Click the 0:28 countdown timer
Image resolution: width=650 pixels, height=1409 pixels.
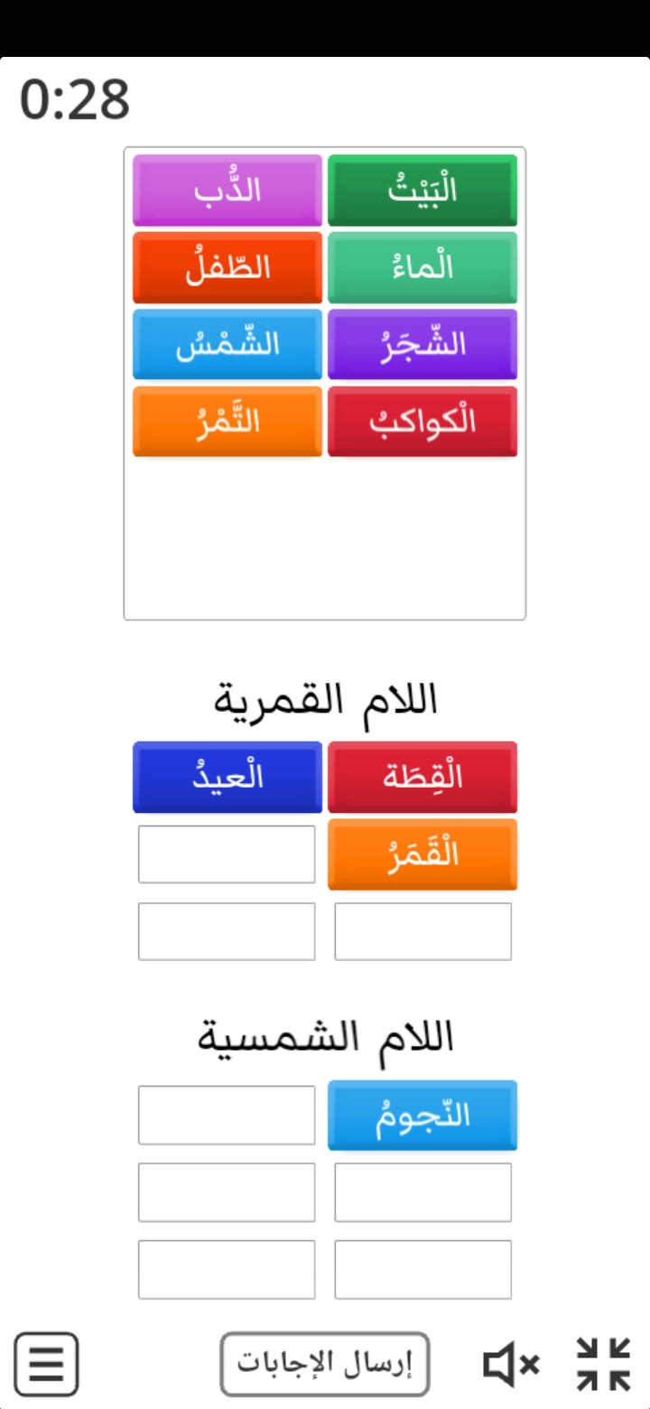coord(75,99)
